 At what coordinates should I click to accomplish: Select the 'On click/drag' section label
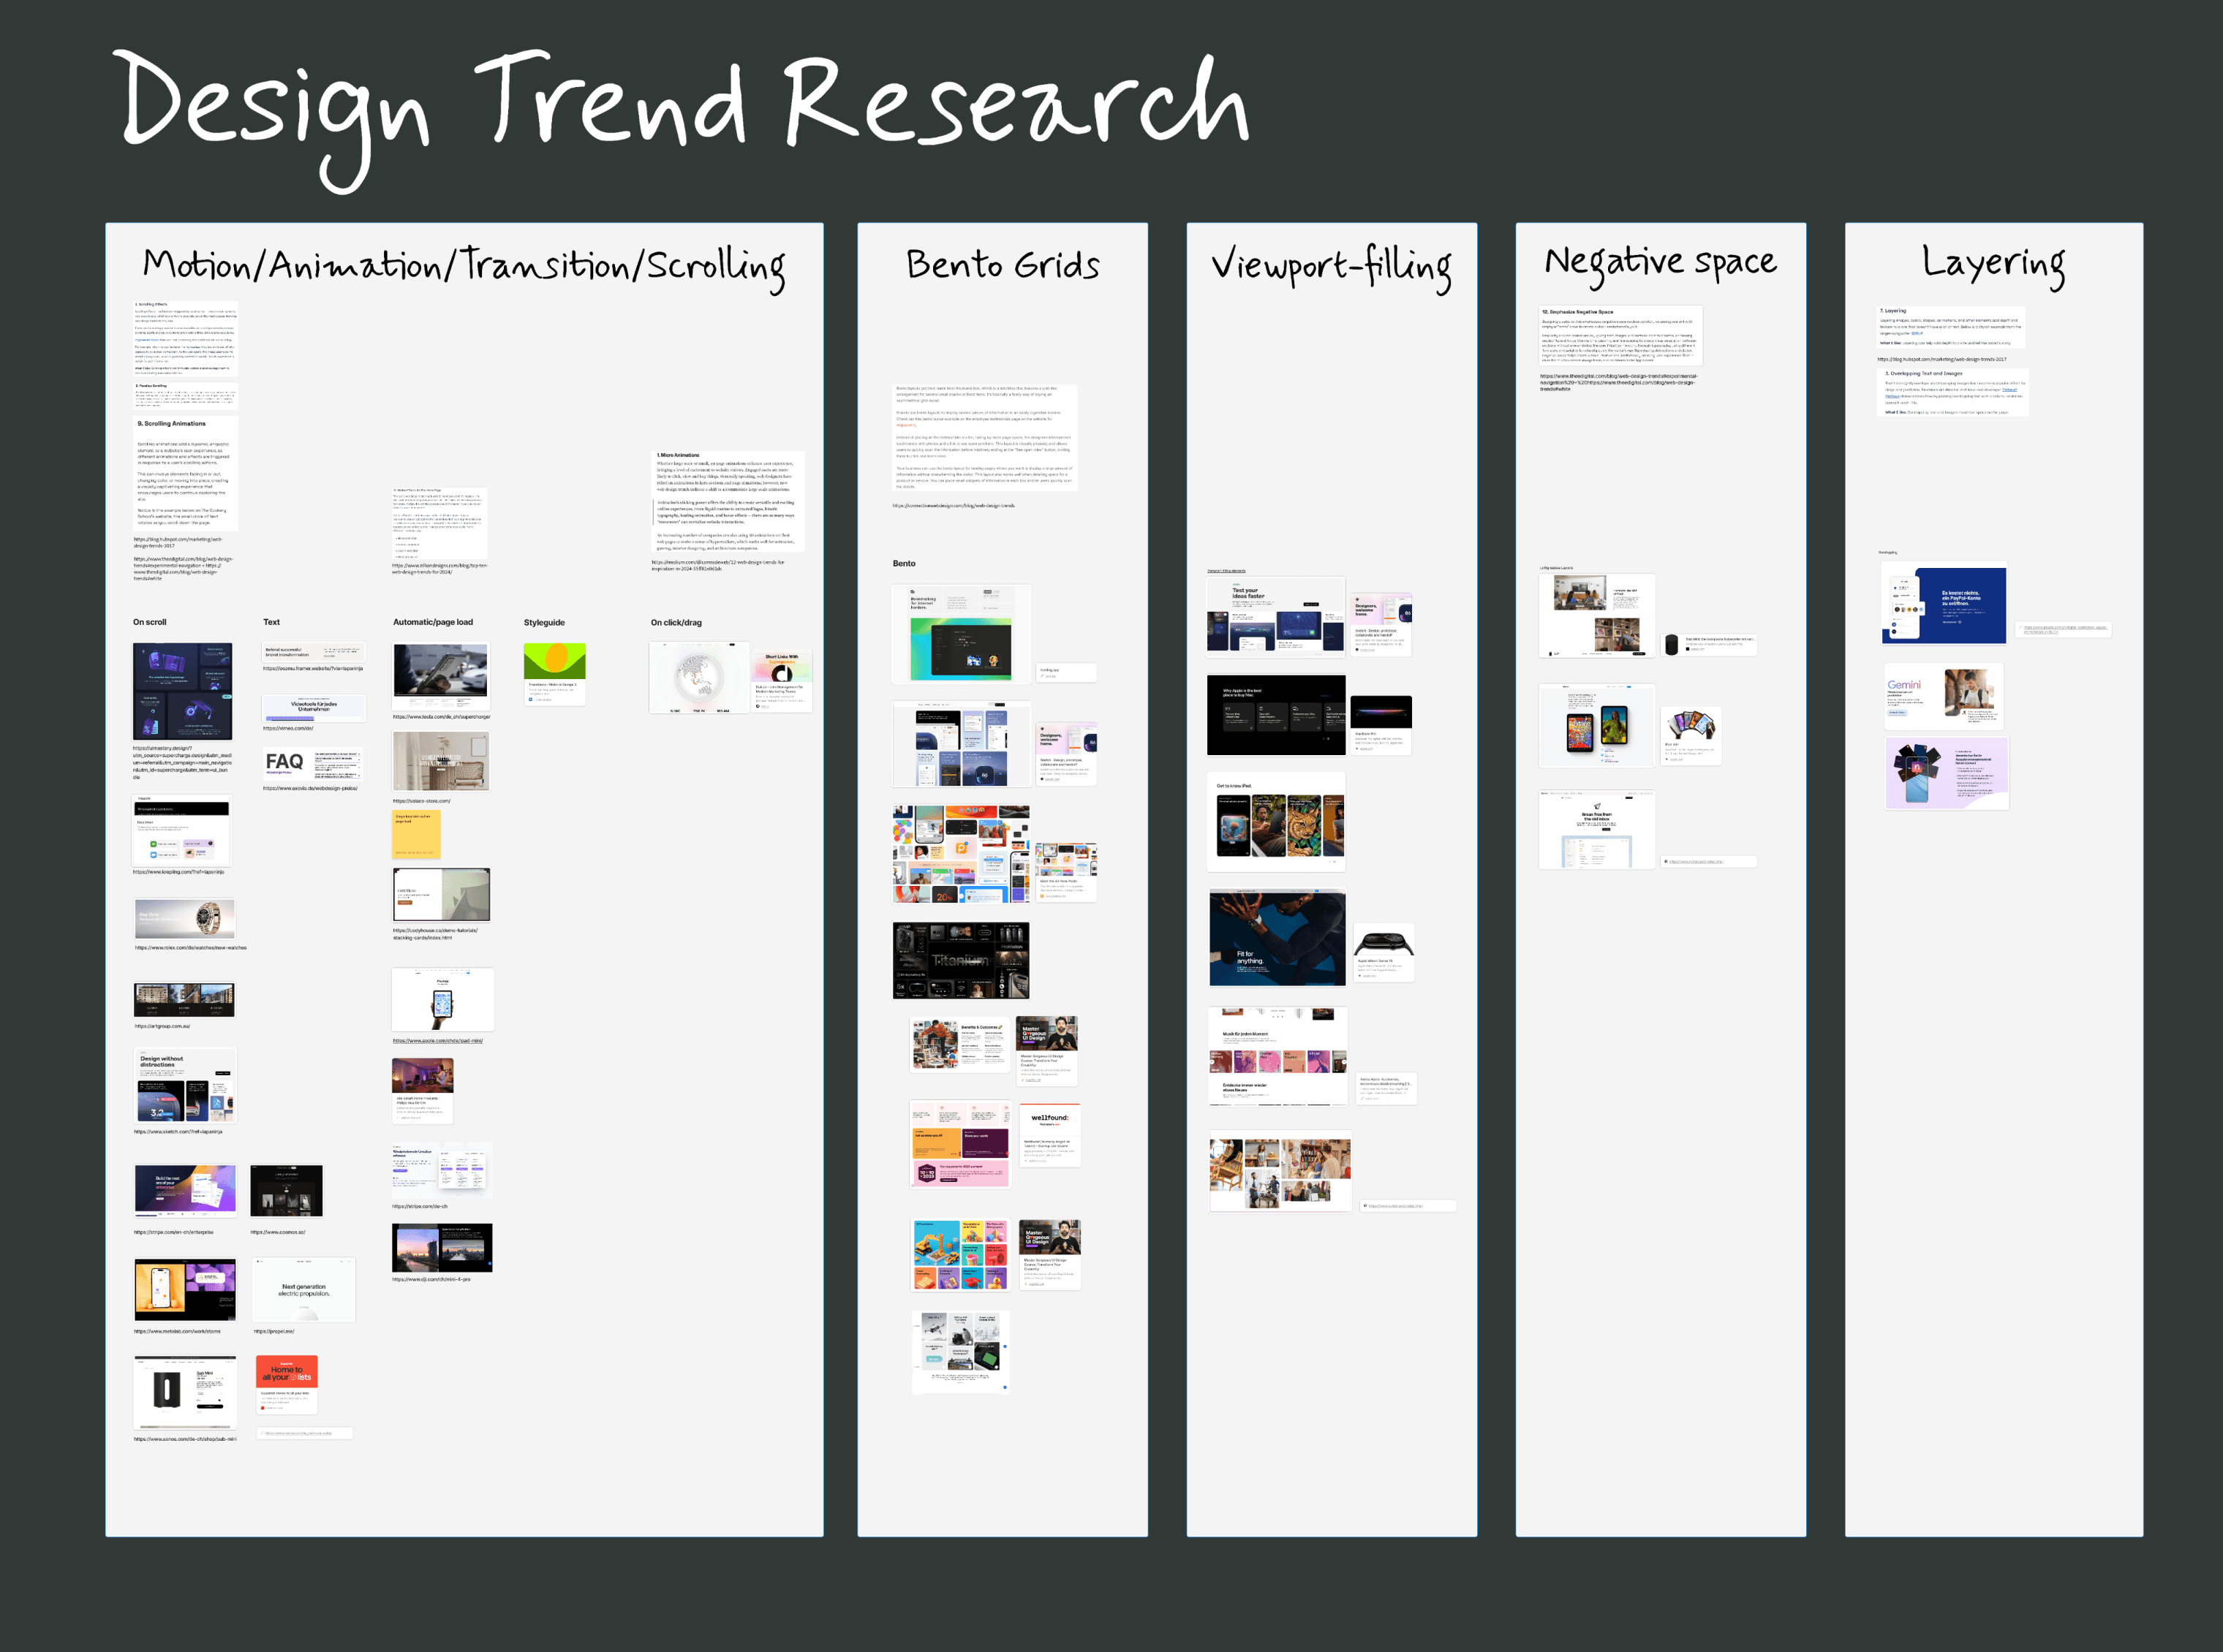(675, 622)
